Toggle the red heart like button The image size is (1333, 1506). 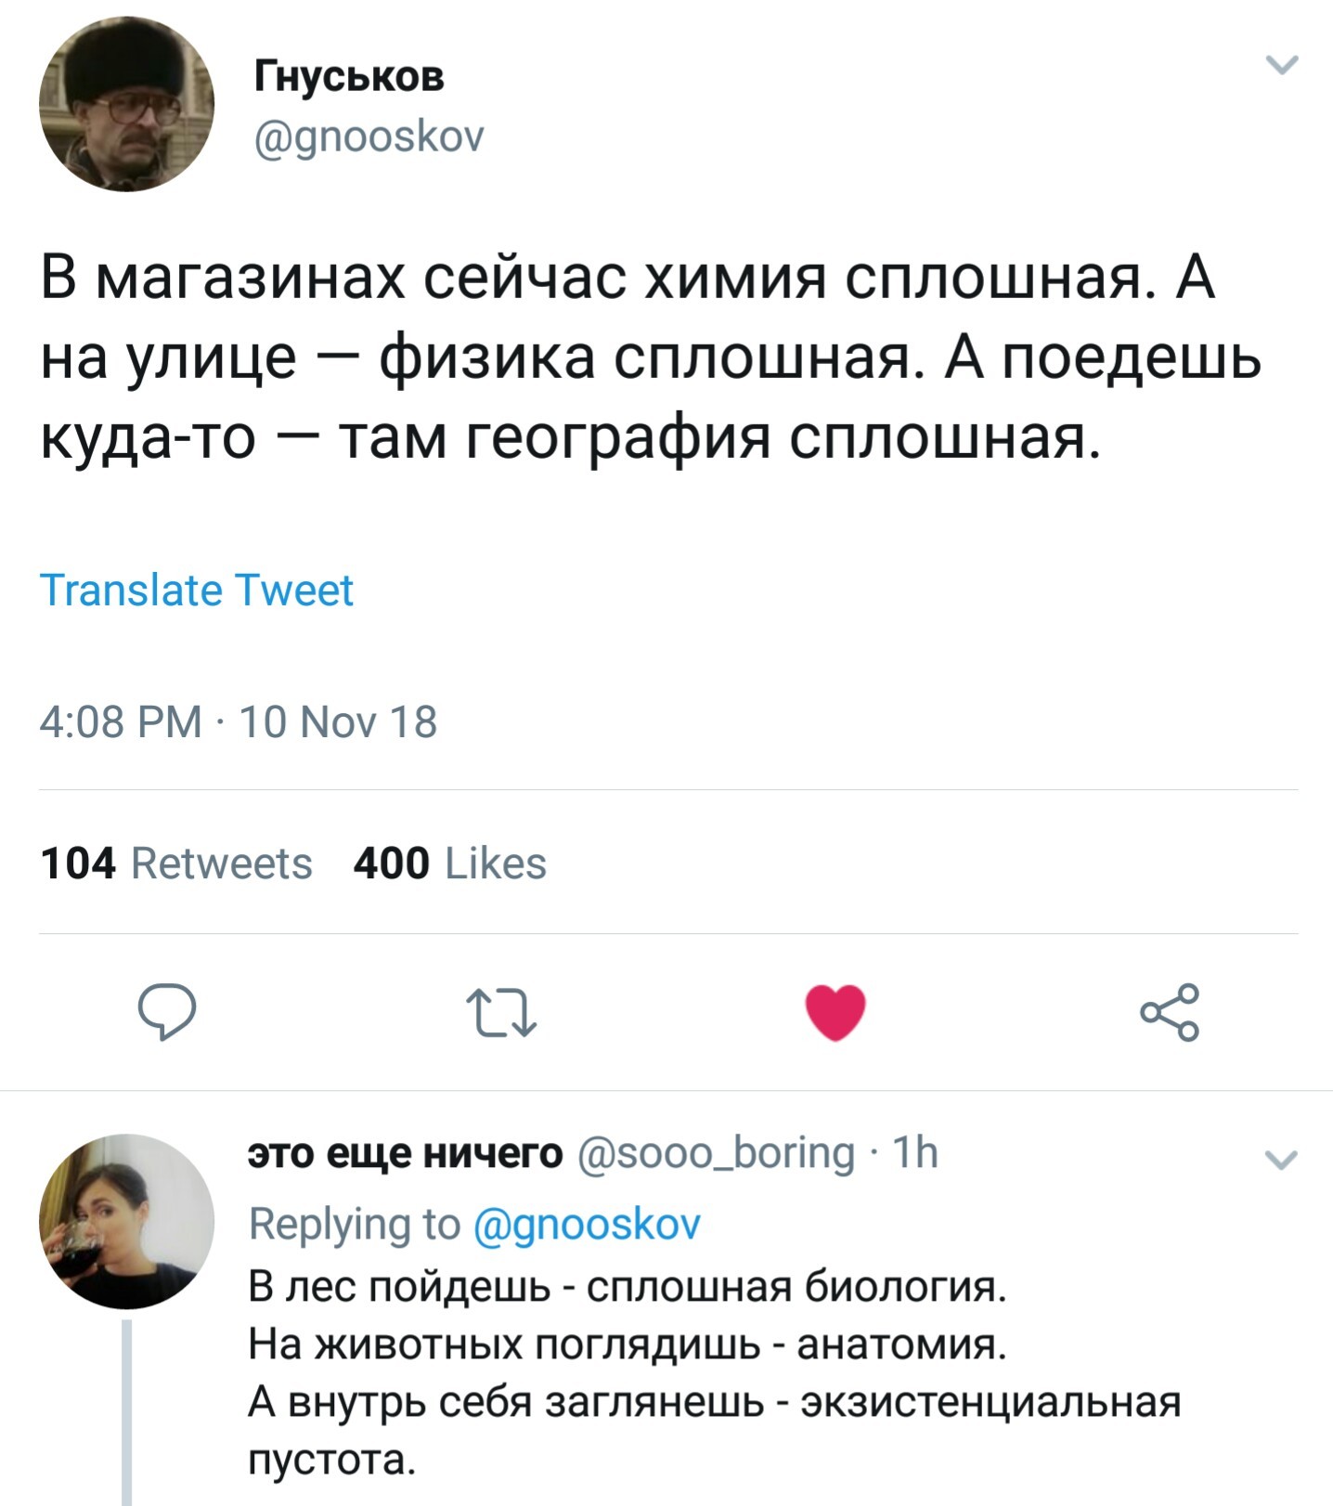coord(835,1011)
